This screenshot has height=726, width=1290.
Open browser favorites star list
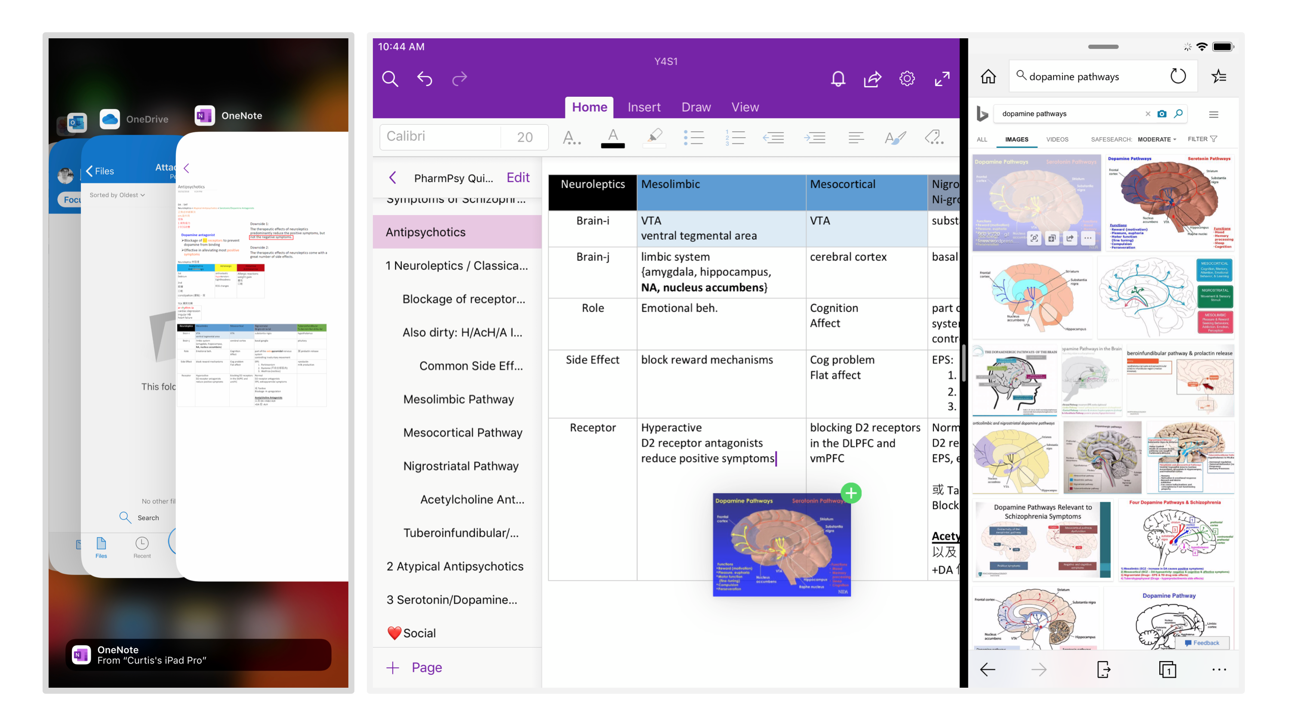[x=1219, y=77]
